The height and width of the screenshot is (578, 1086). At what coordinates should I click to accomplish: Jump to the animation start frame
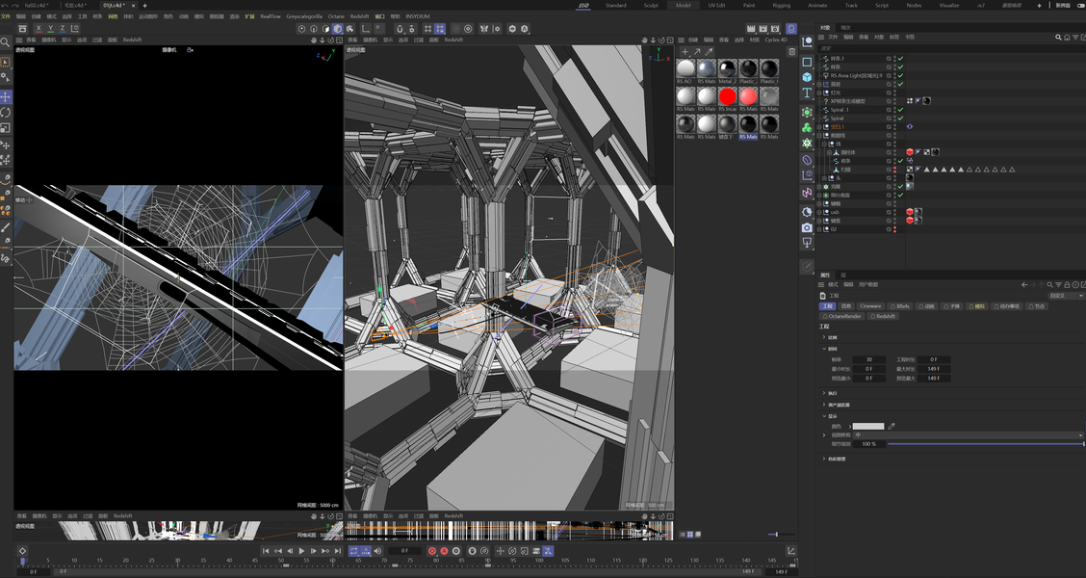(x=266, y=551)
